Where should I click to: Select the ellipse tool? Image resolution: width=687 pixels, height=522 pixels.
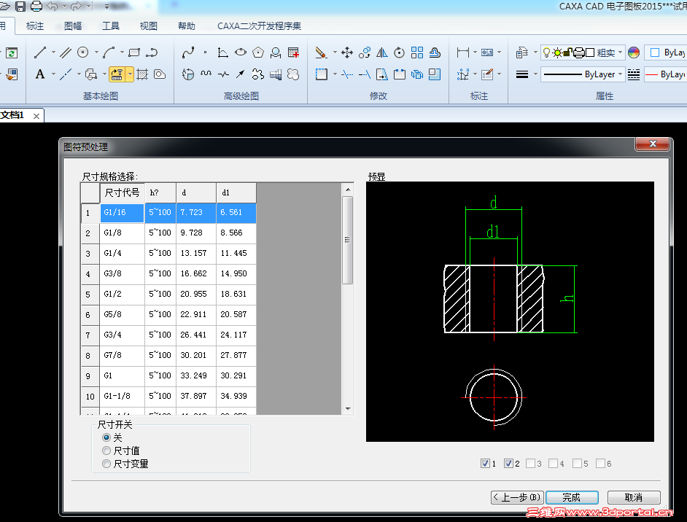(241, 52)
